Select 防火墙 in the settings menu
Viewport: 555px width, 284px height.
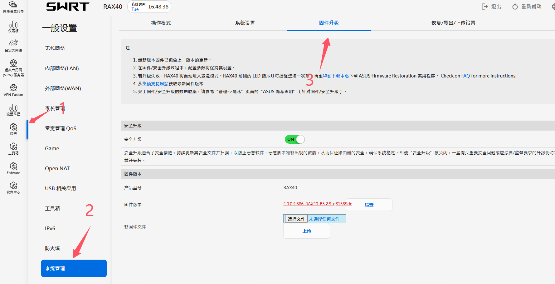[x=52, y=248]
